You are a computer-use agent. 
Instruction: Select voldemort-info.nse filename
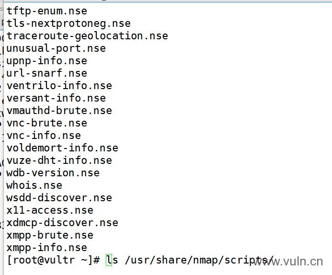62,148
